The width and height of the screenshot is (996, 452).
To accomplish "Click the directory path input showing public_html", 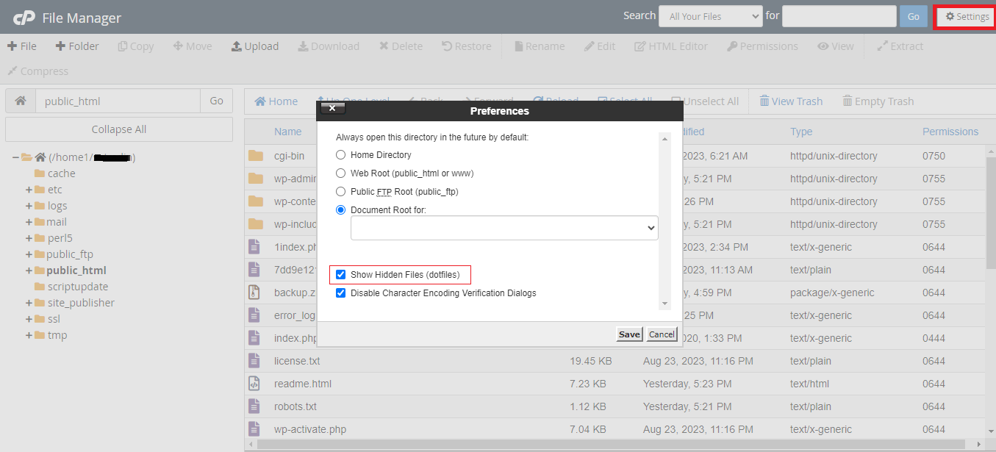I will (x=118, y=101).
